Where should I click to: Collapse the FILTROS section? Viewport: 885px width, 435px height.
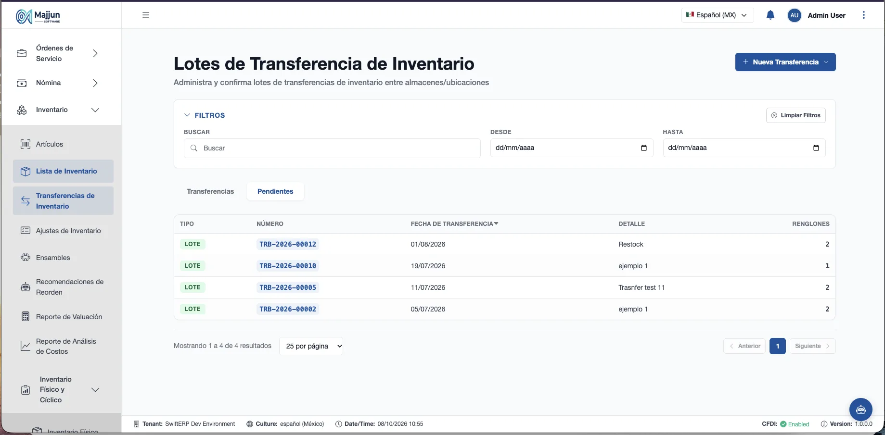point(205,115)
